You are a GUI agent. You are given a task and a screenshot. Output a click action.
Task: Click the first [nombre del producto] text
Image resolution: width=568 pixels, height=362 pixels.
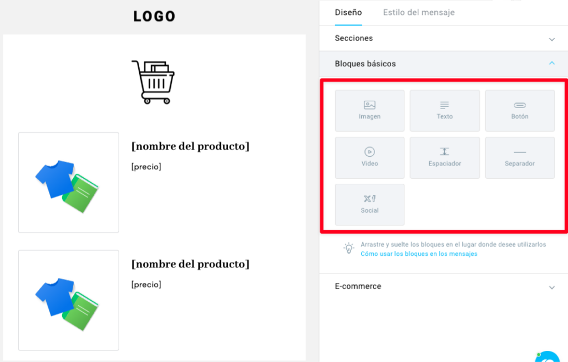190,147
